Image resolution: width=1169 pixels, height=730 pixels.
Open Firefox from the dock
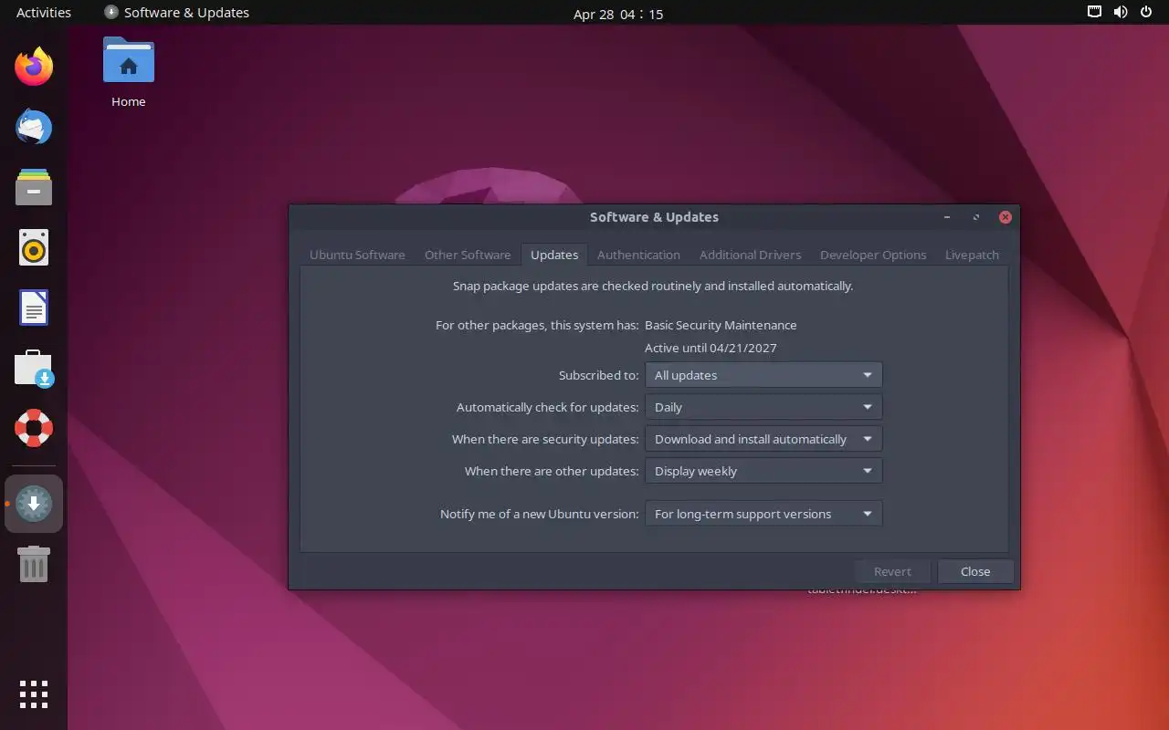34,67
